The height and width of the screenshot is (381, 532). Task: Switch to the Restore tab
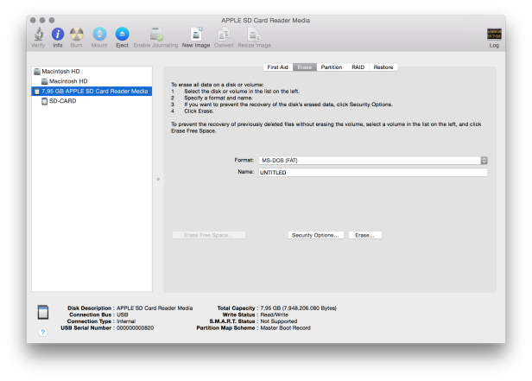pyautogui.click(x=383, y=67)
